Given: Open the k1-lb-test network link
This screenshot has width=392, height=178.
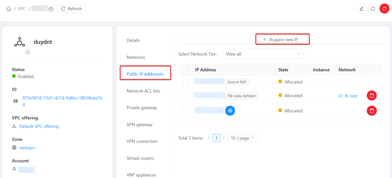Looking at the screenshot, I should point(348,96).
